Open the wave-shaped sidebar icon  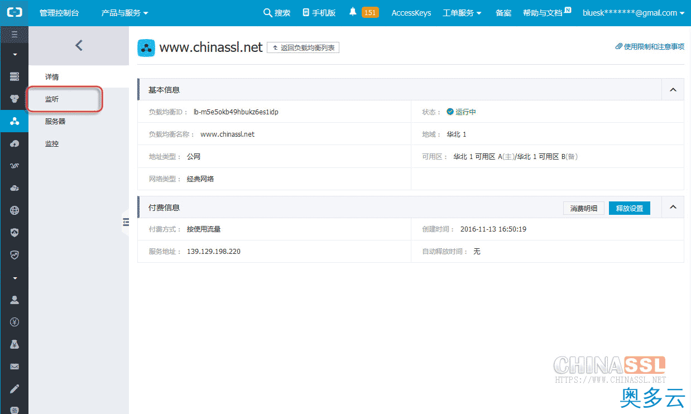[15, 166]
